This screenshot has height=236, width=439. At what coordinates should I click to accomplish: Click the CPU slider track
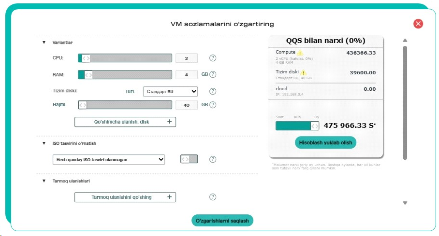(125, 58)
